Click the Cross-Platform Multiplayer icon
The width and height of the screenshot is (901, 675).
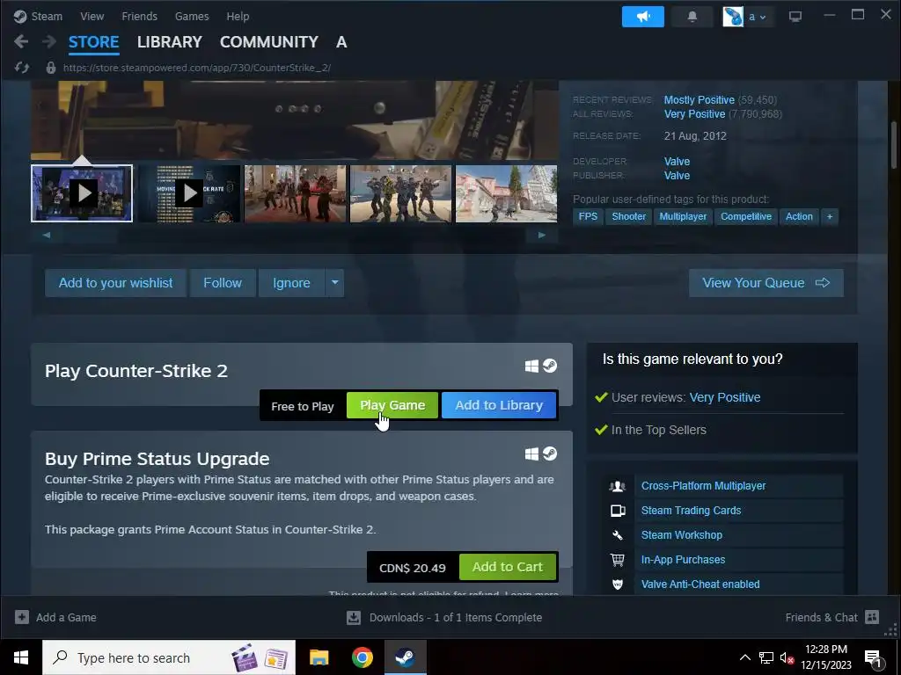[618, 486]
